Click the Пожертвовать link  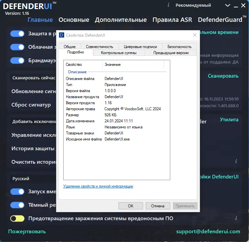coord(27,232)
